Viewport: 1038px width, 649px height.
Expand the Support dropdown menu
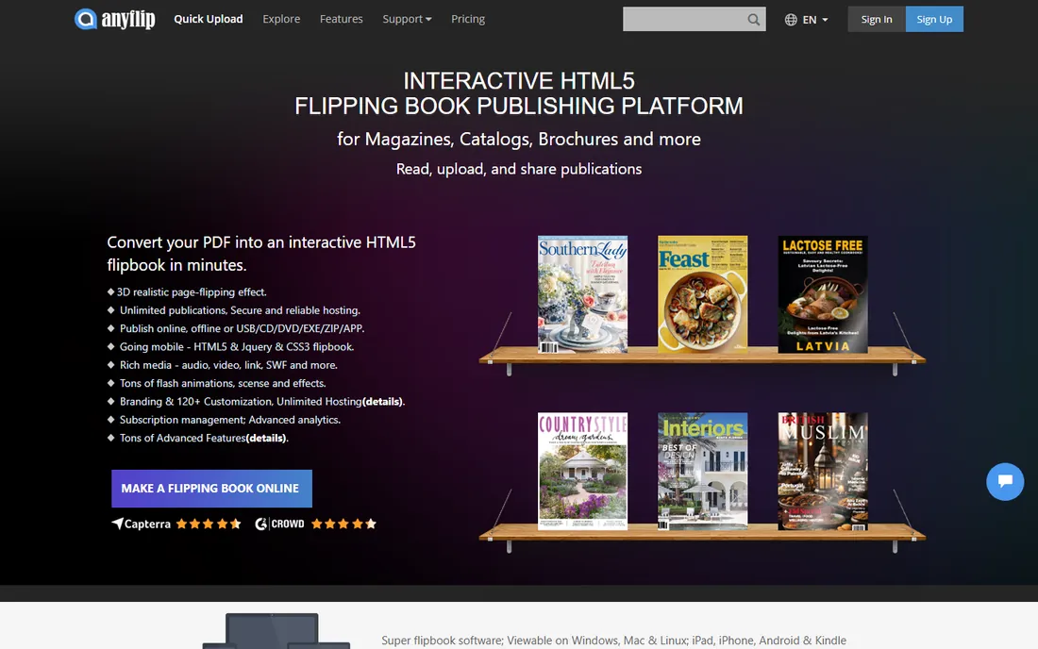pyautogui.click(x=407, y=19)
